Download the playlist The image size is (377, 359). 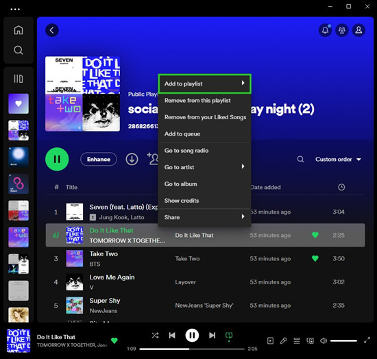pyautogui.click(x=132, y=160)
